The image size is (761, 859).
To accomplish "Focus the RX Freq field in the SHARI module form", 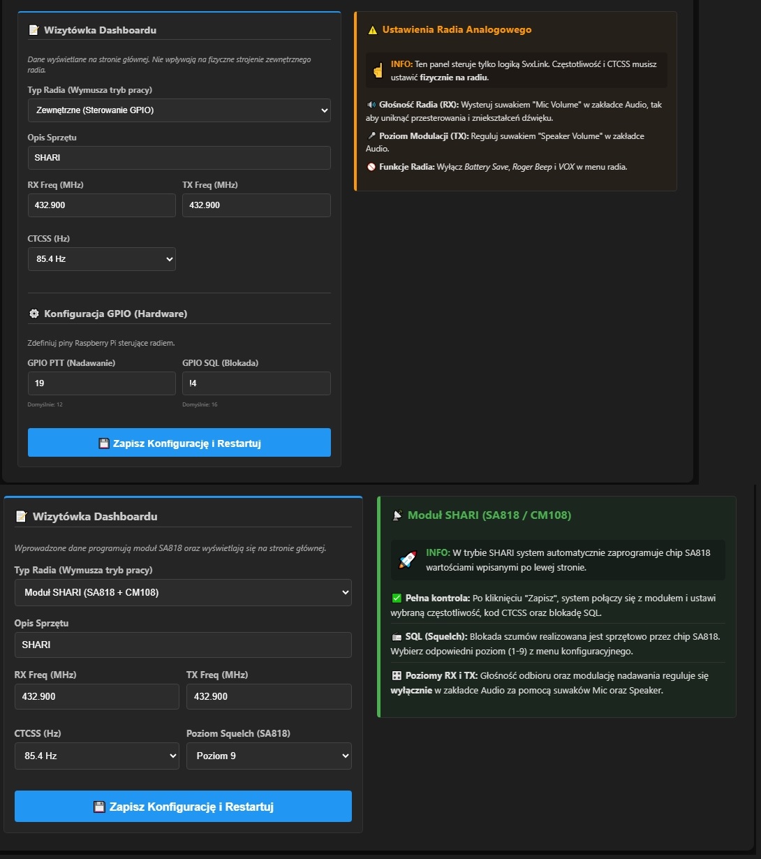I will click(97, 697).
